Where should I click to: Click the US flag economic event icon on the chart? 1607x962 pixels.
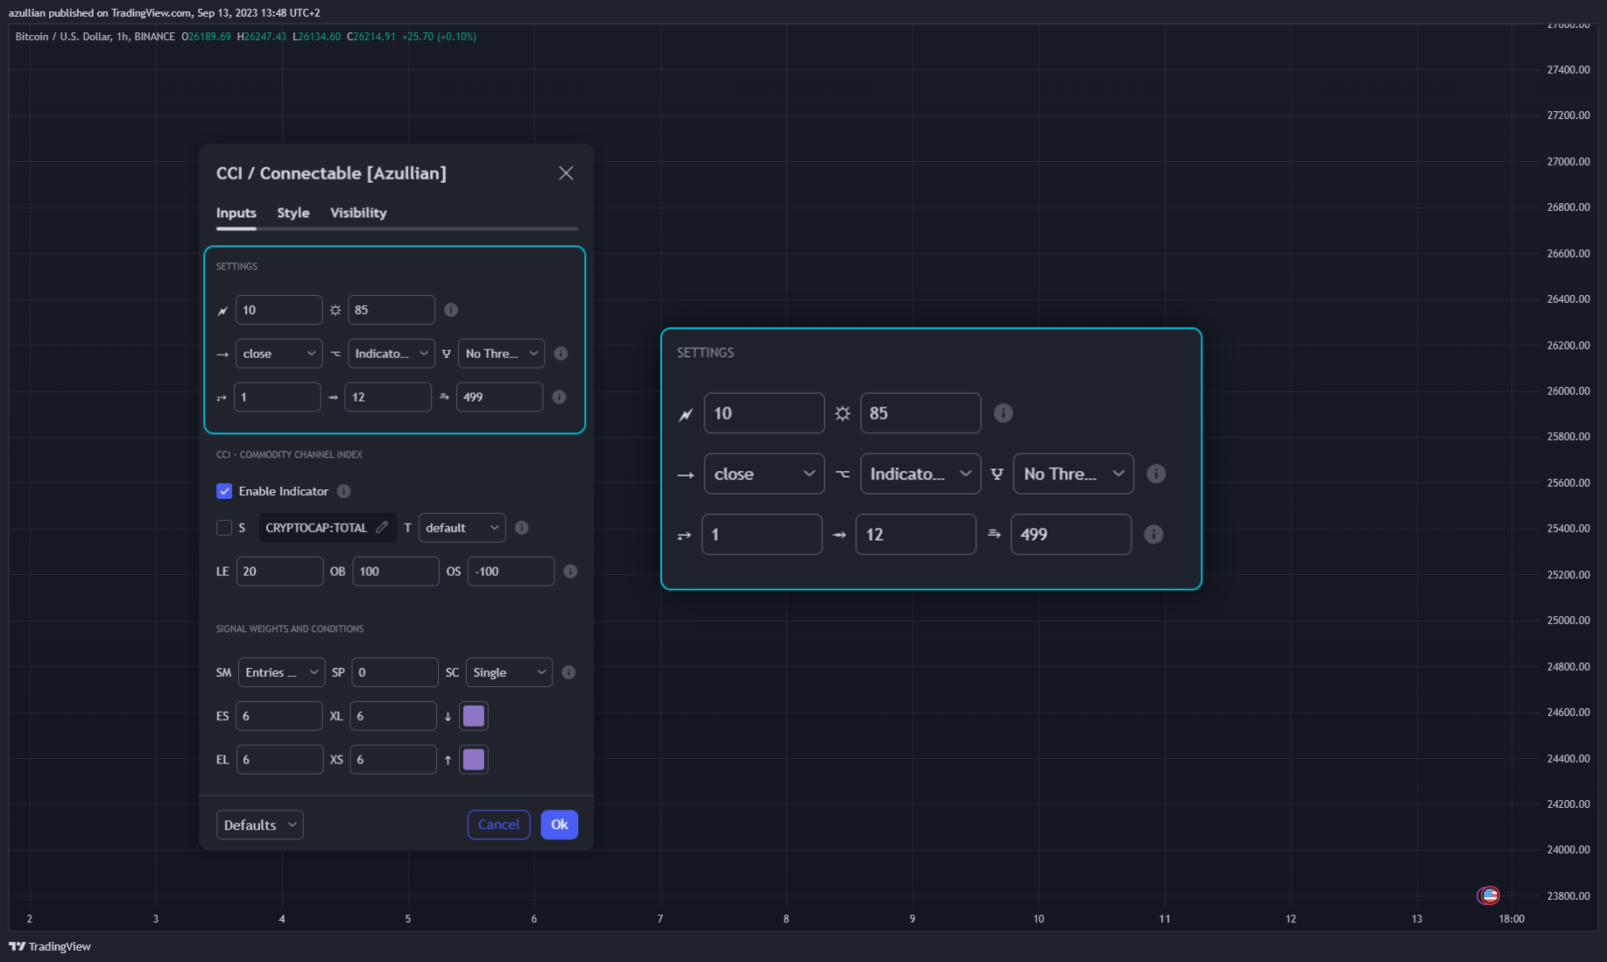[x=1489, y=895]
